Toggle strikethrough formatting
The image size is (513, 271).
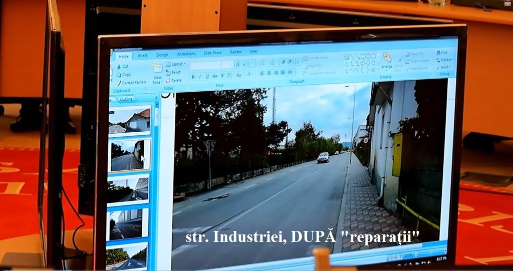(x=214, y=76)
